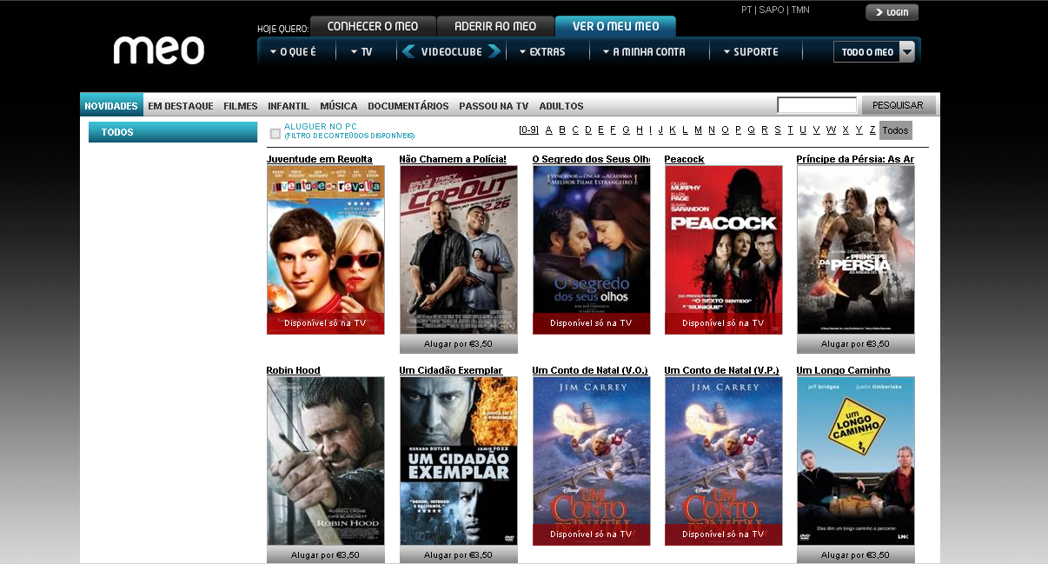Select the Novidades category tab
Viewport: 1048px width, 564px height.
point(111,106)
